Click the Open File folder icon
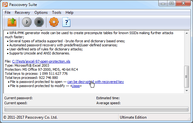 tap(12, 22)
